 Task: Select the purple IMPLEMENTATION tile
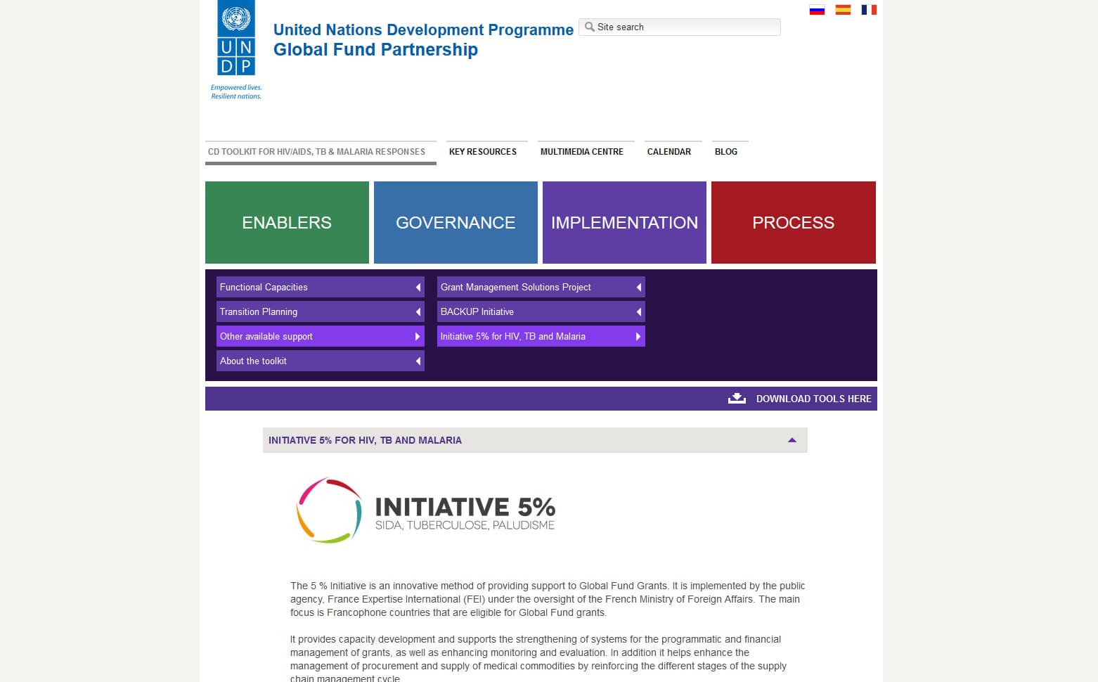pyautogui.click(x=624, y=222)
